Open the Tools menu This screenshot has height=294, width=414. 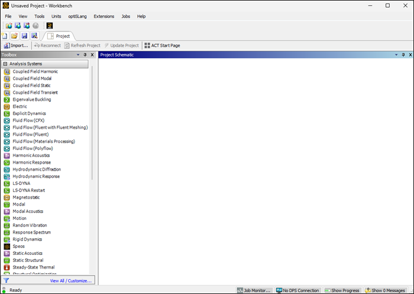pos(40,17)
